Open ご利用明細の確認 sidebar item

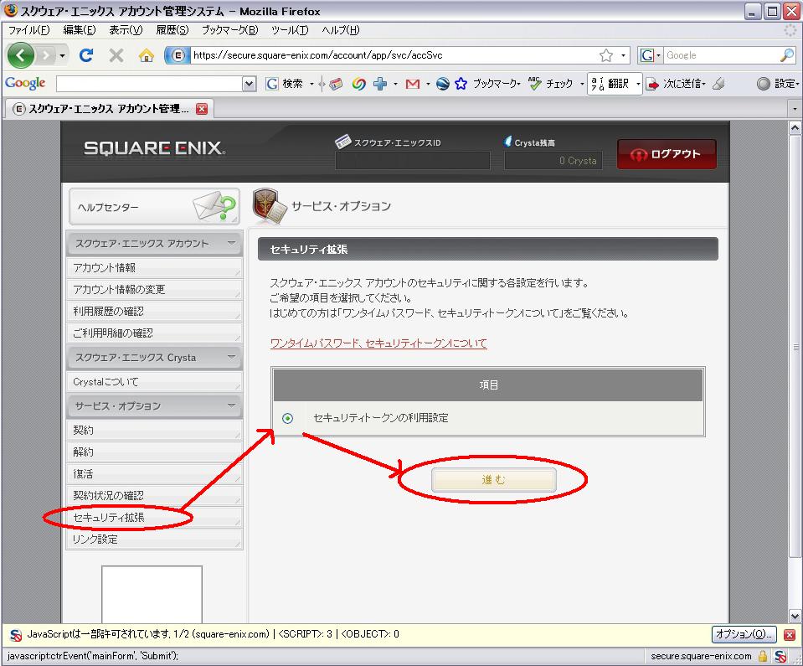click(x=154, y=333)
